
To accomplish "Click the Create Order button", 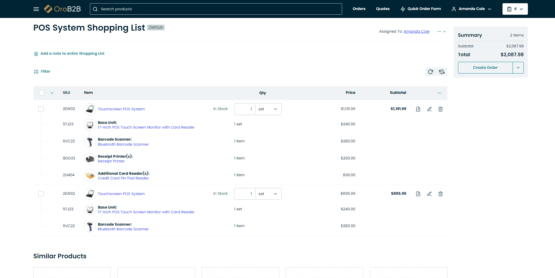I will (x=485, y=68).
